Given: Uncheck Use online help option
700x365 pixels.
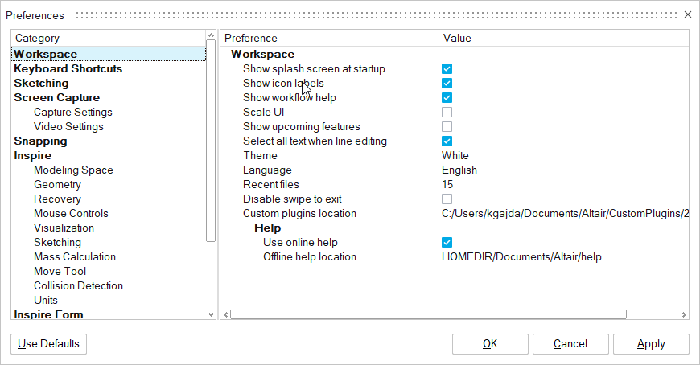Looking at the screenshot, I should coord(447,243).
